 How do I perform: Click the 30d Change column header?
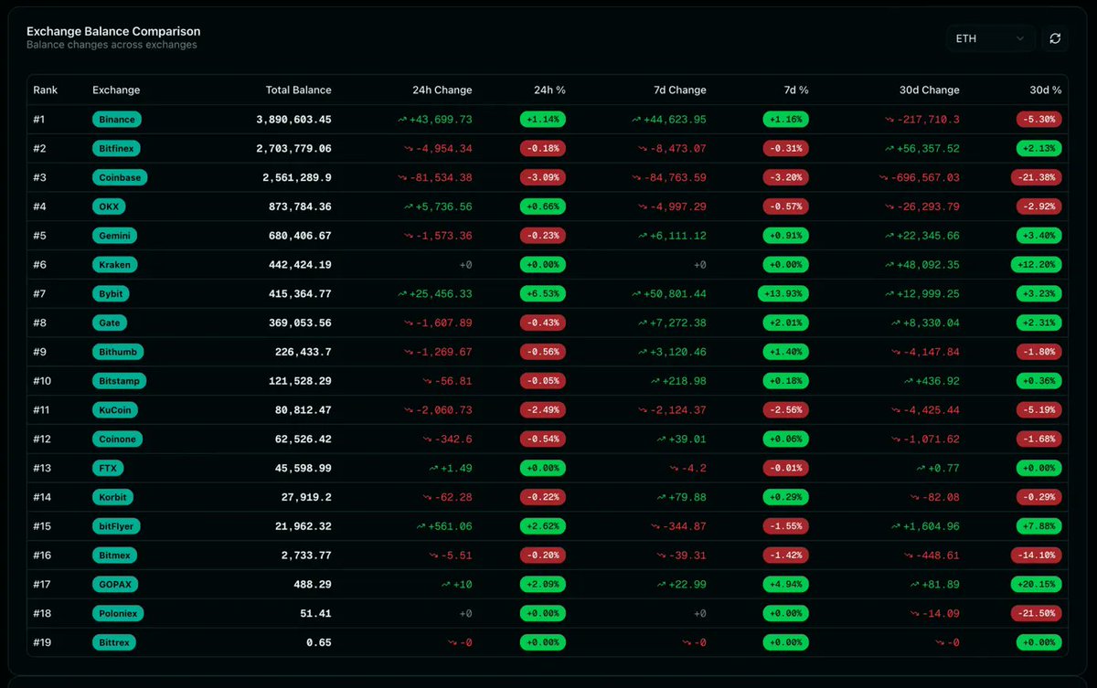click(929, 90)
